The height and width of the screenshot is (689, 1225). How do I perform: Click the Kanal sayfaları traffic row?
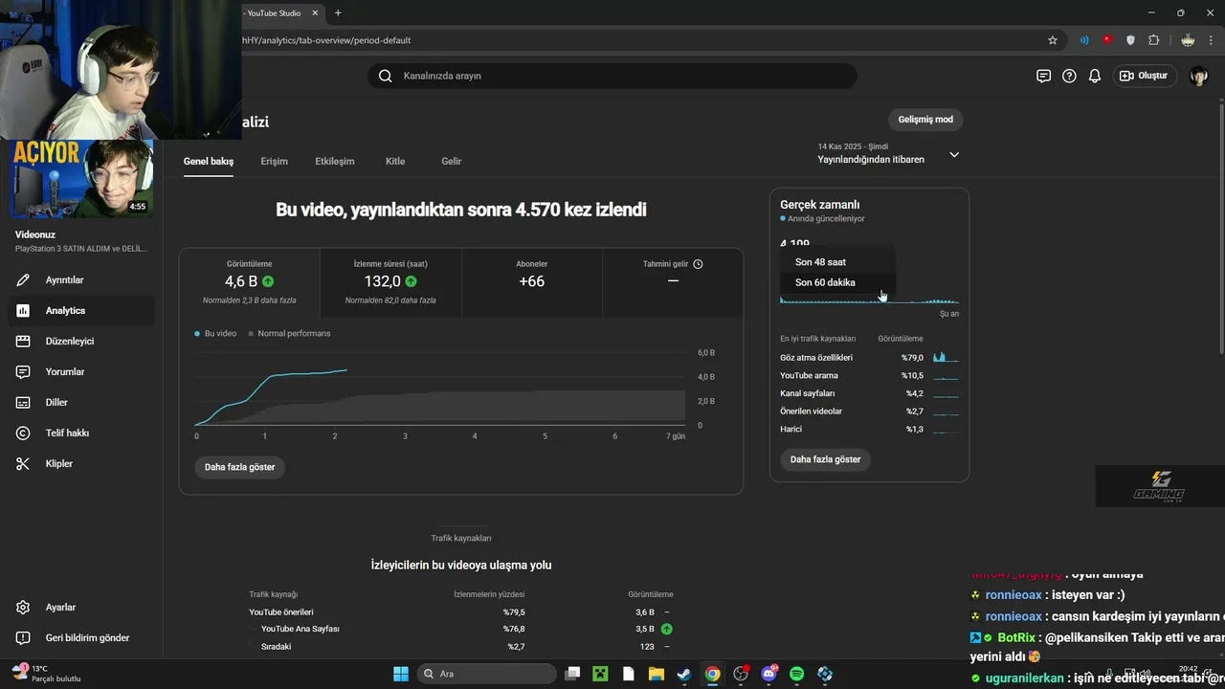click(869, 393)
